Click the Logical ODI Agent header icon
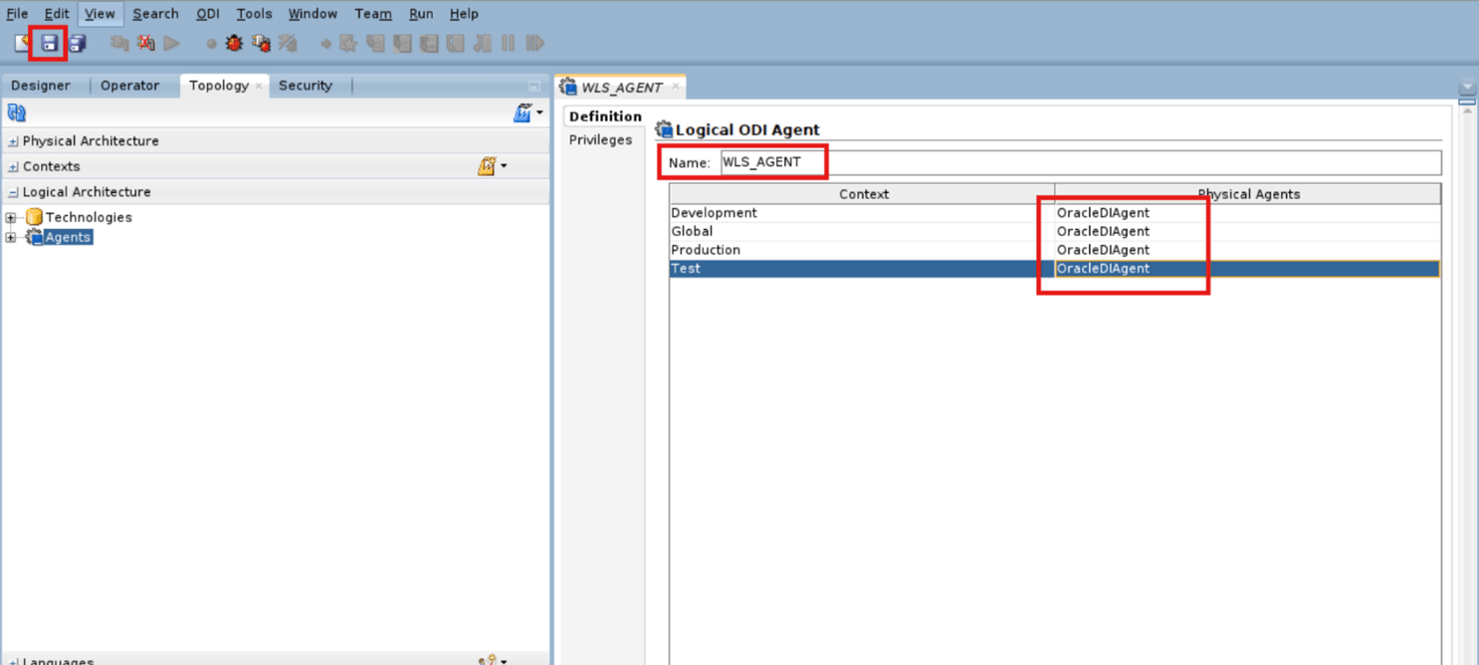Image resolution: width=1479 pixels, height=665 pixels. point(663,129)
